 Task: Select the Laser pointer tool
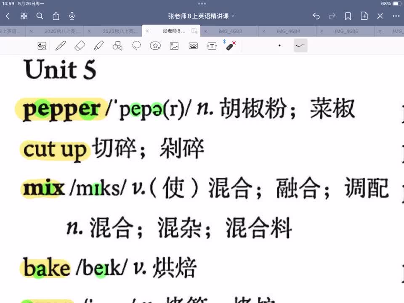coord(230,45)
